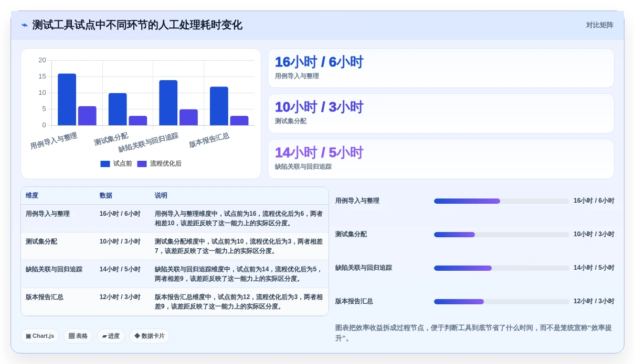
Task: Click the 数据卡片 tag chip
Action: 150,336
